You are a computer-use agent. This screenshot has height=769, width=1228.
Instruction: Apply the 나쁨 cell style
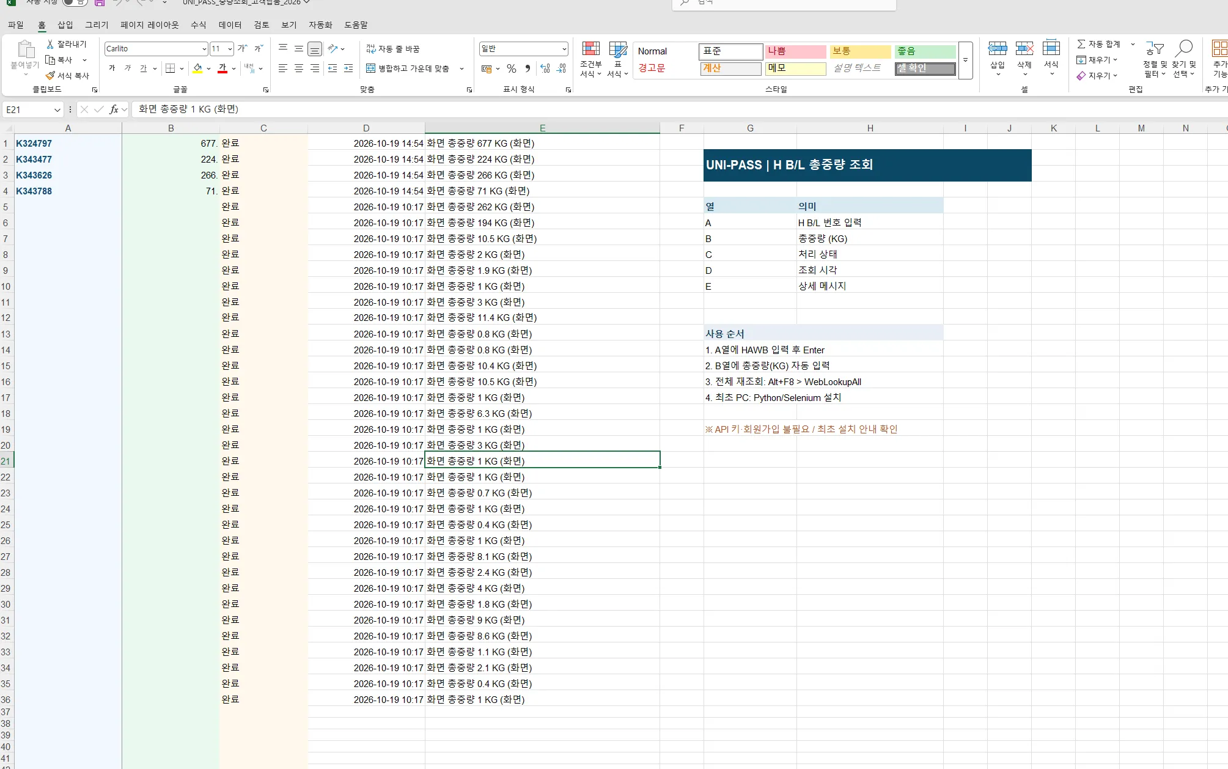click(x=796, y=51)
